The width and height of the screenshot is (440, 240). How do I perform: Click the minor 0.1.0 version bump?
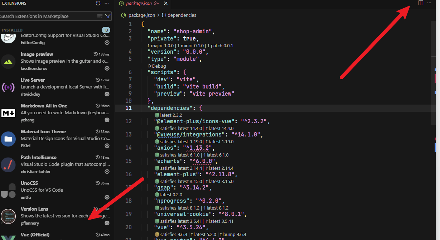191,45
